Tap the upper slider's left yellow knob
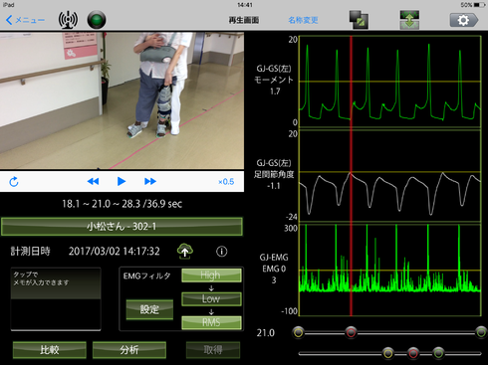The width and height of the screenshot is (488, 365). [299, 332]
